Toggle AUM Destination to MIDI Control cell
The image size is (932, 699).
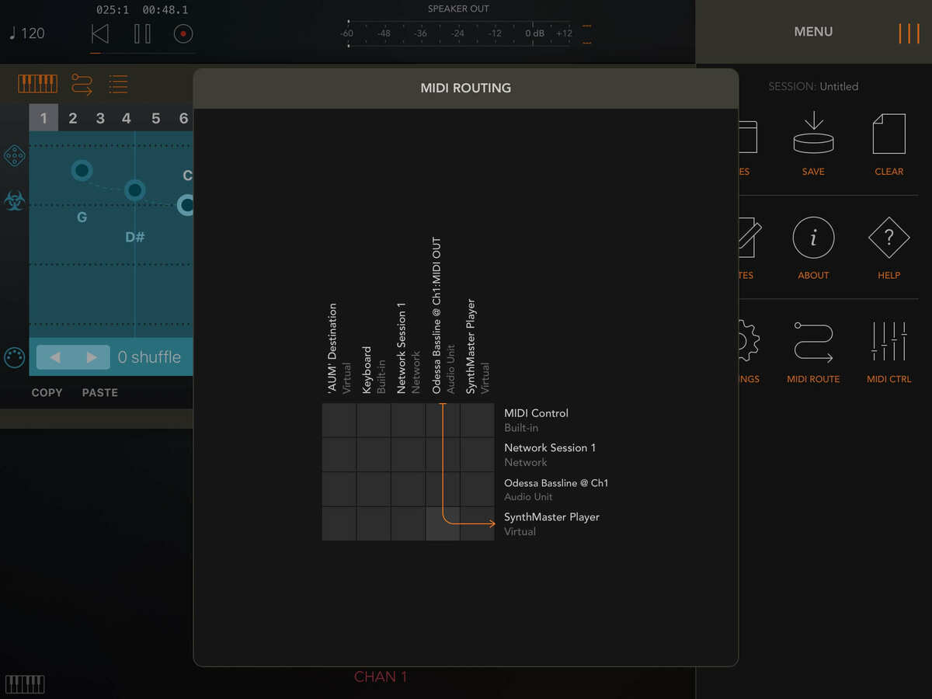point(339,420)
